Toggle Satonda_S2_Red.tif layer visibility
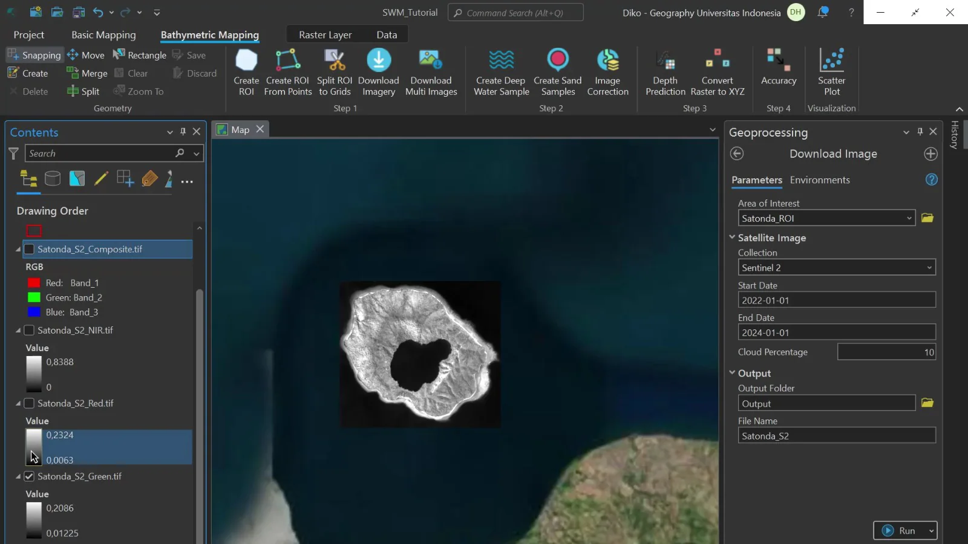The width and height of the screenshot is (968, 544). tap(29, 403)
